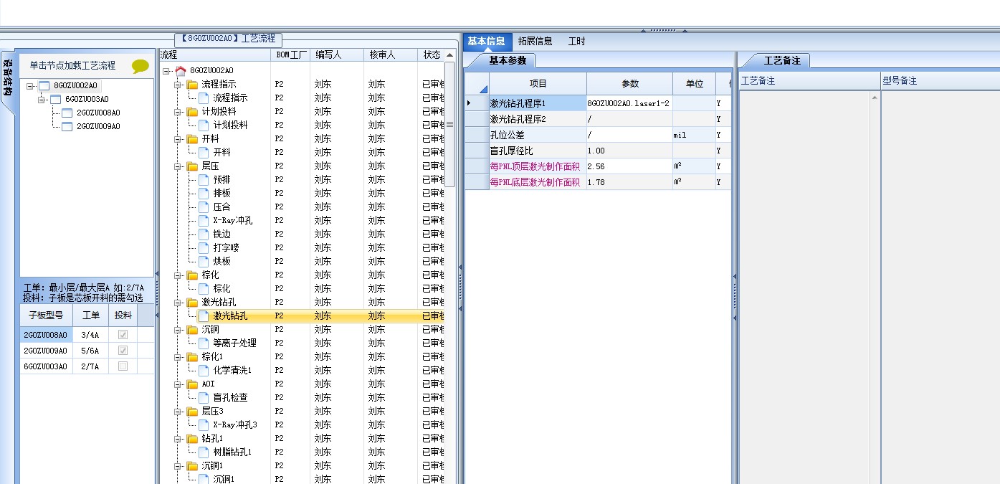The image size is (1000, 484).
Task: Collapse the 开料 folder node
Action: (x=178, y=138)
